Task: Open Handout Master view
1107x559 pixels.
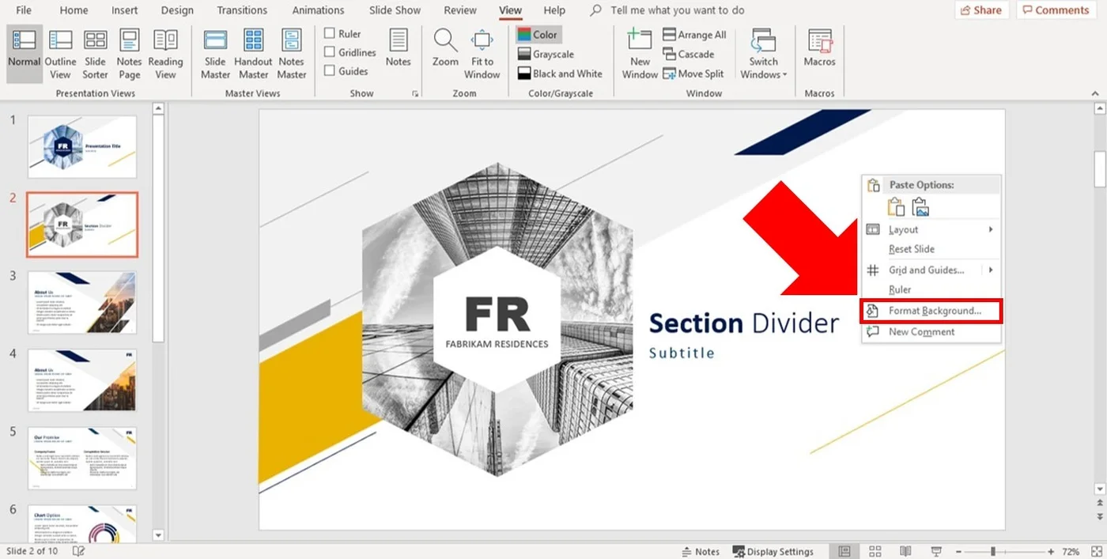Action: tap(253, 53)
